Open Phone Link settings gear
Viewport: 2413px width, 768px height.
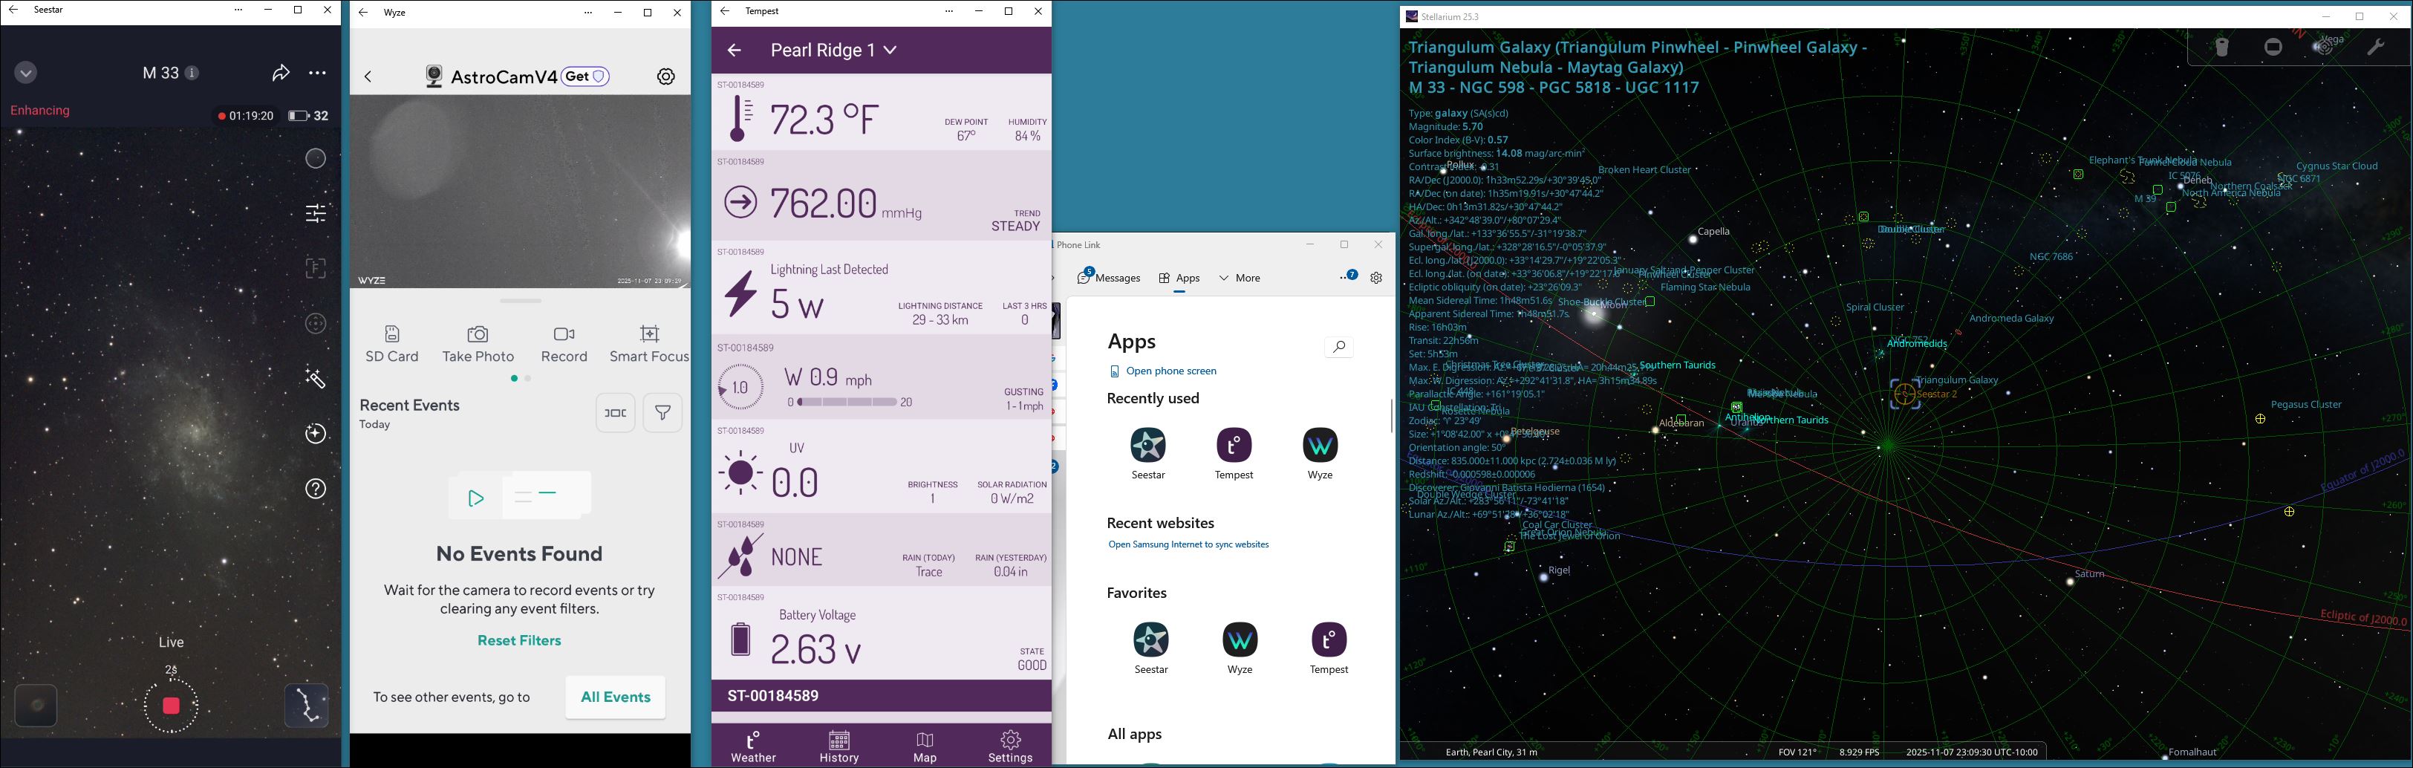click(x=1376, y=279)
